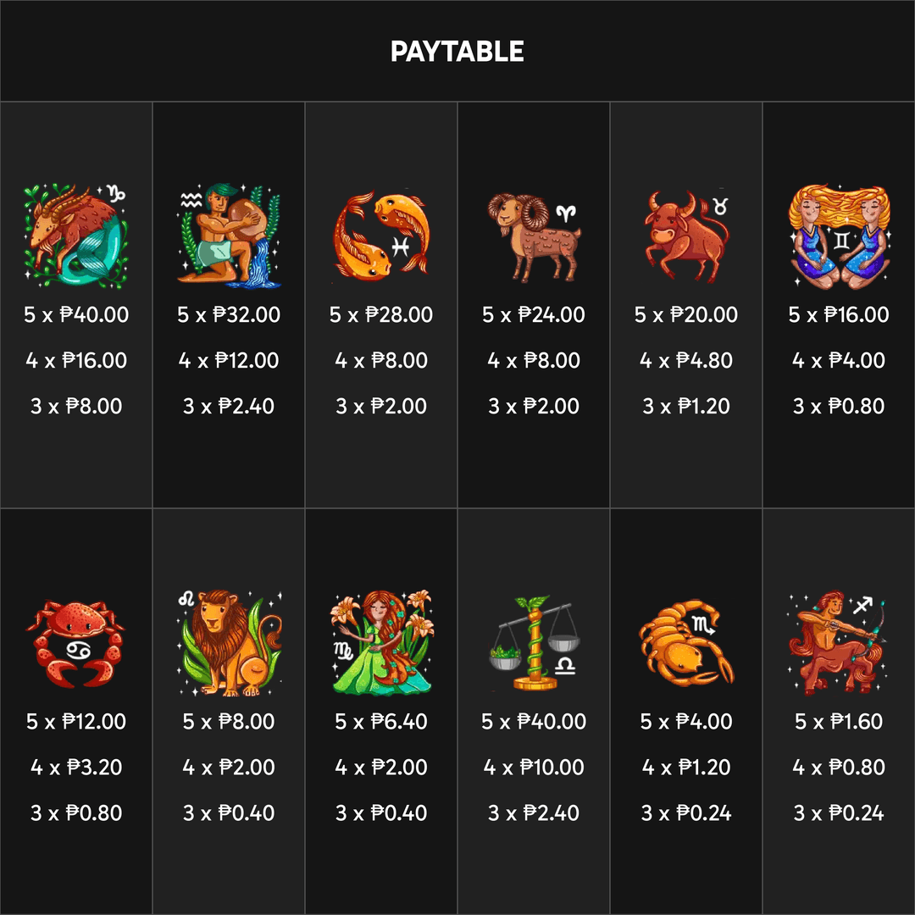Image resolution: width=915 pixels, height=915 pixels.
Task: Click the Capricorn sea-goat symbol
Action: [76, 236]
